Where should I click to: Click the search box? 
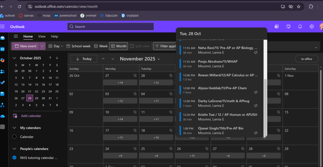pyautogui.click(x=111, y=27)
